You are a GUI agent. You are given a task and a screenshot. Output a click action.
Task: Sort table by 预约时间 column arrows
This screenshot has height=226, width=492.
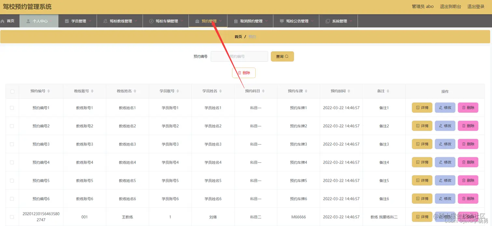pos(349,91)
